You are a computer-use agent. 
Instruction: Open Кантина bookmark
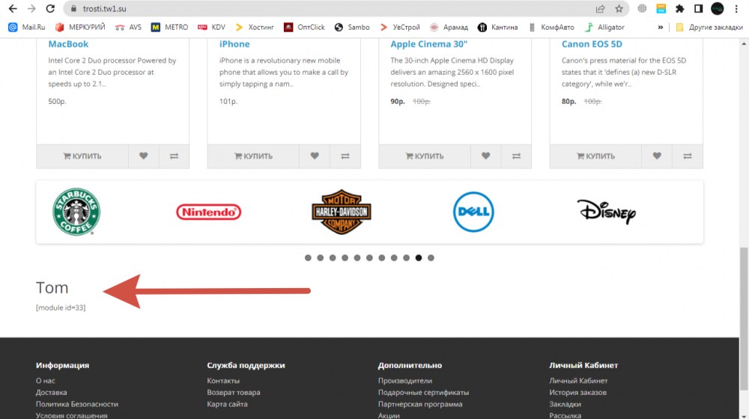click(x=498, y=27)
